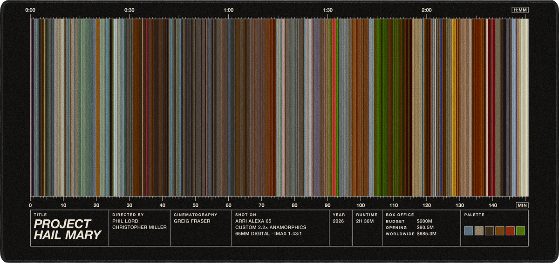559x263 pixels.
Task: Select the tan beige palette swatch
Action: point(479,230)
